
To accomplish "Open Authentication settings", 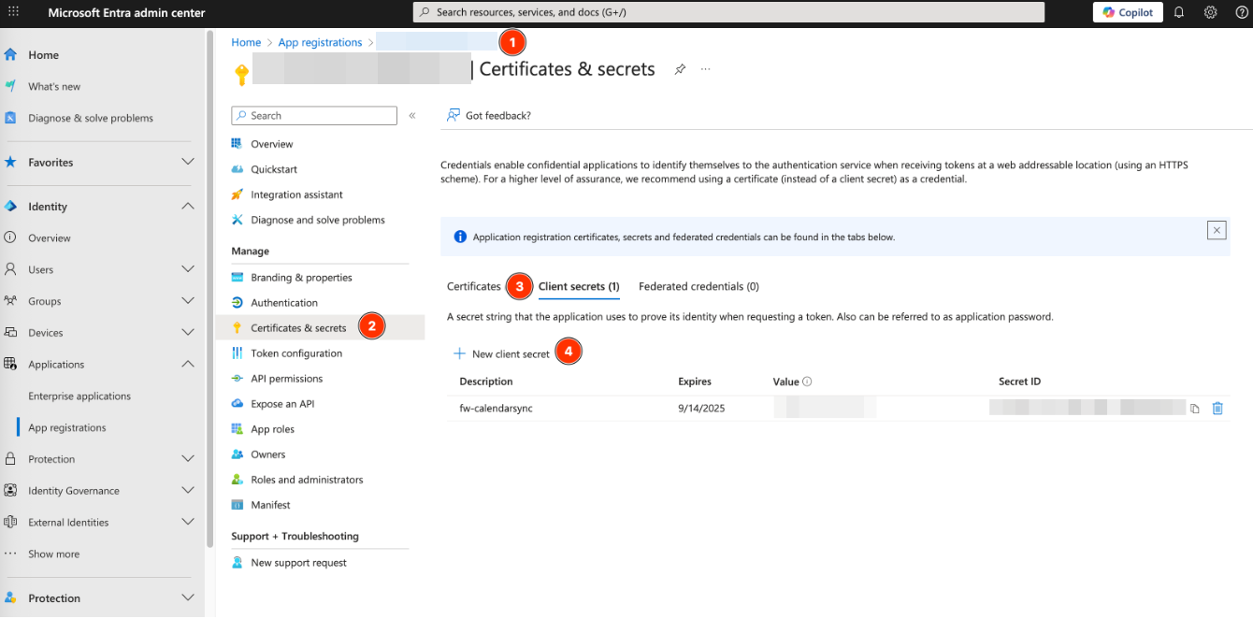I will pos(284,303).
